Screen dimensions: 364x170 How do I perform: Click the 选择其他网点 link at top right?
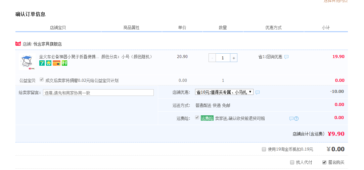tap(336, 1)
